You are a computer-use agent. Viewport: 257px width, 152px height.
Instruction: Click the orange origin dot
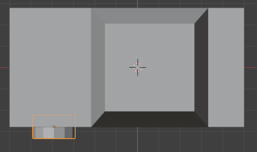click(x=54, y=127)
